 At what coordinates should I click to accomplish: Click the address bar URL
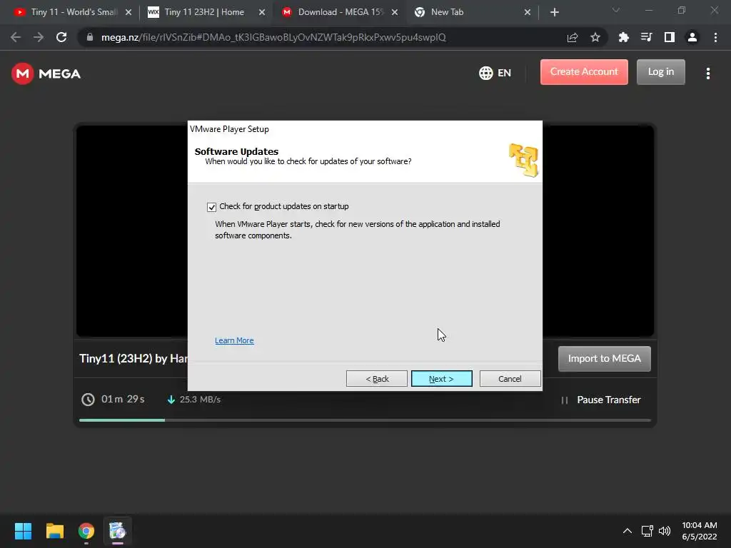(273, 37)
